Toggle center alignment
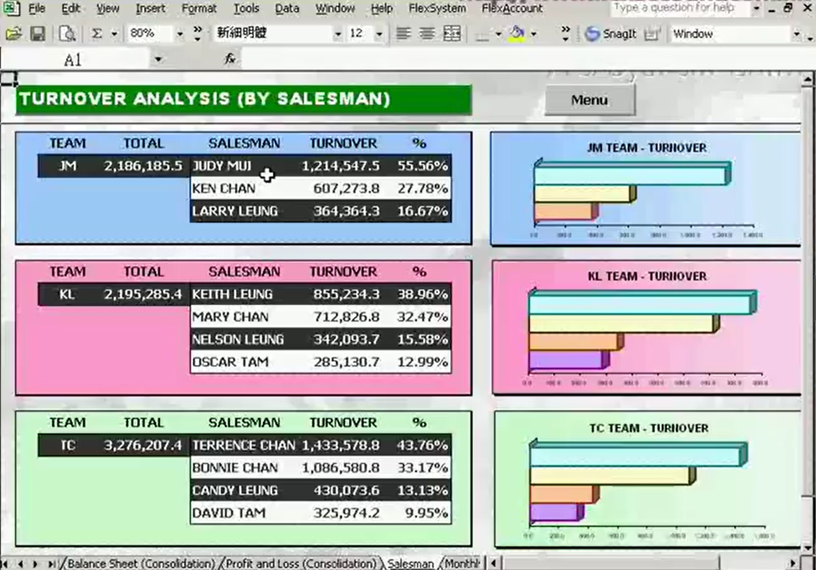The width and height of the screenshot is (816, 570). point(426,33)
